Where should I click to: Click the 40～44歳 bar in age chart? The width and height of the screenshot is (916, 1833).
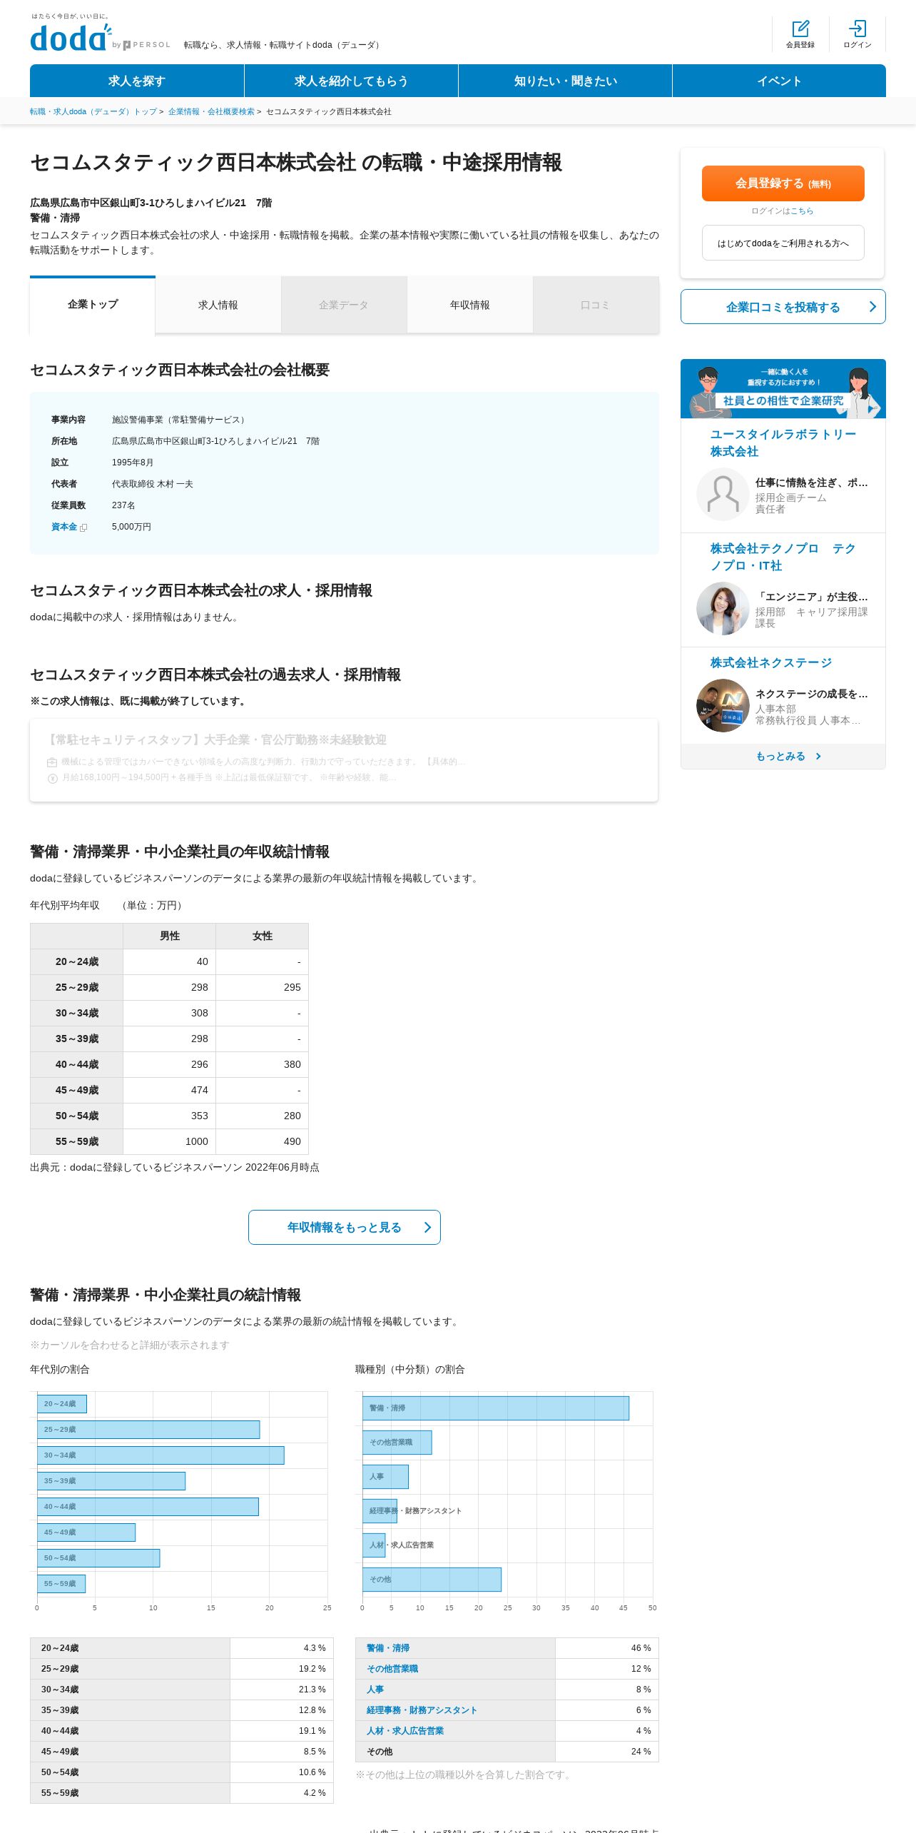[x=148, y=1506]
